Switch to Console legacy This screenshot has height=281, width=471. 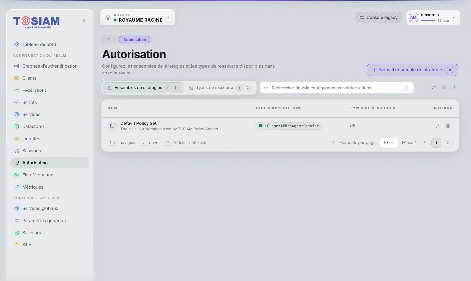[x=378, y=17]
